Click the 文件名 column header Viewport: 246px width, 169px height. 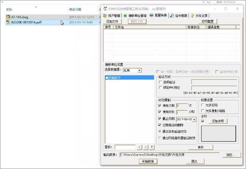point(150,27)
